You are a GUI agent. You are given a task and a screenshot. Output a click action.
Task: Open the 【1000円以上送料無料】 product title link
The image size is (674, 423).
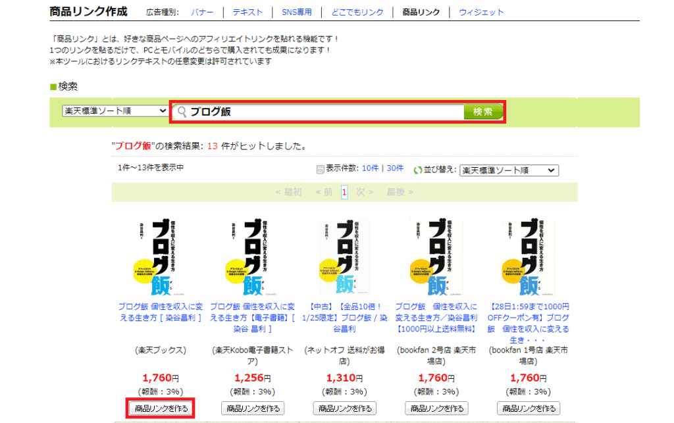pyautogui.click(x=436, y=318)
